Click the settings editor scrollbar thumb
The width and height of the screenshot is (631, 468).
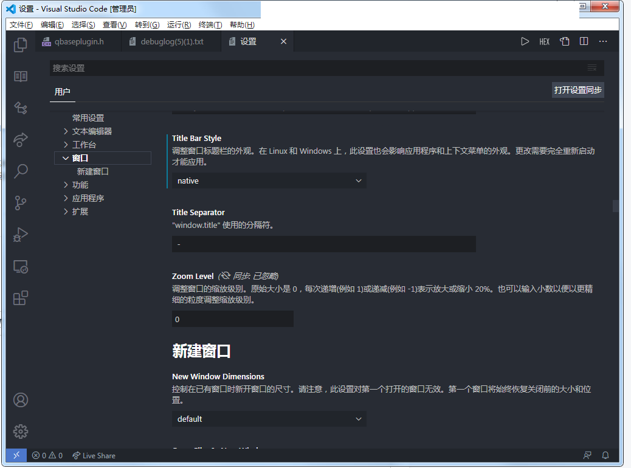click(615, 205)
